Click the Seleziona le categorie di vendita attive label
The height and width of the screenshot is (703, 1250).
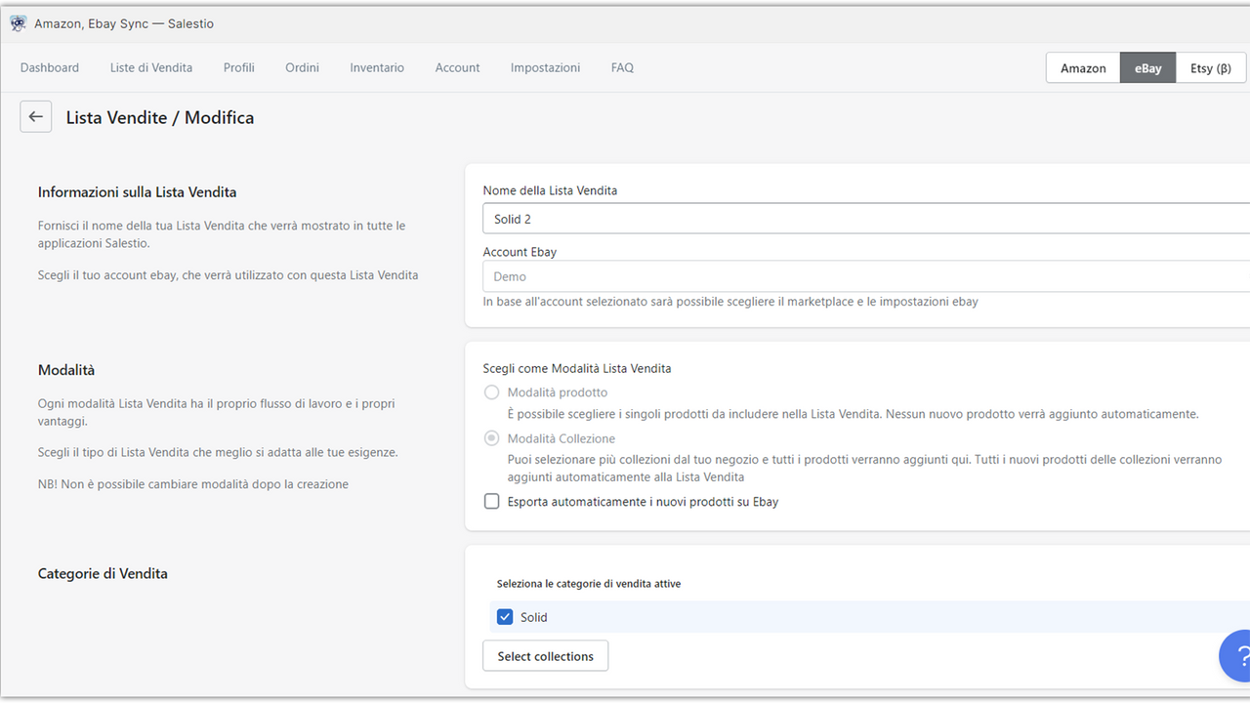[x=589, y=584]
